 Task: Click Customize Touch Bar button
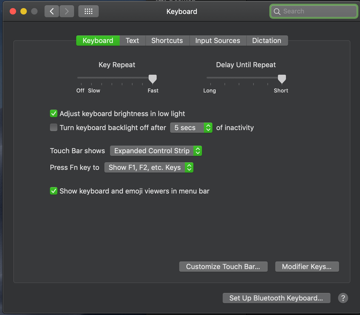223,266
